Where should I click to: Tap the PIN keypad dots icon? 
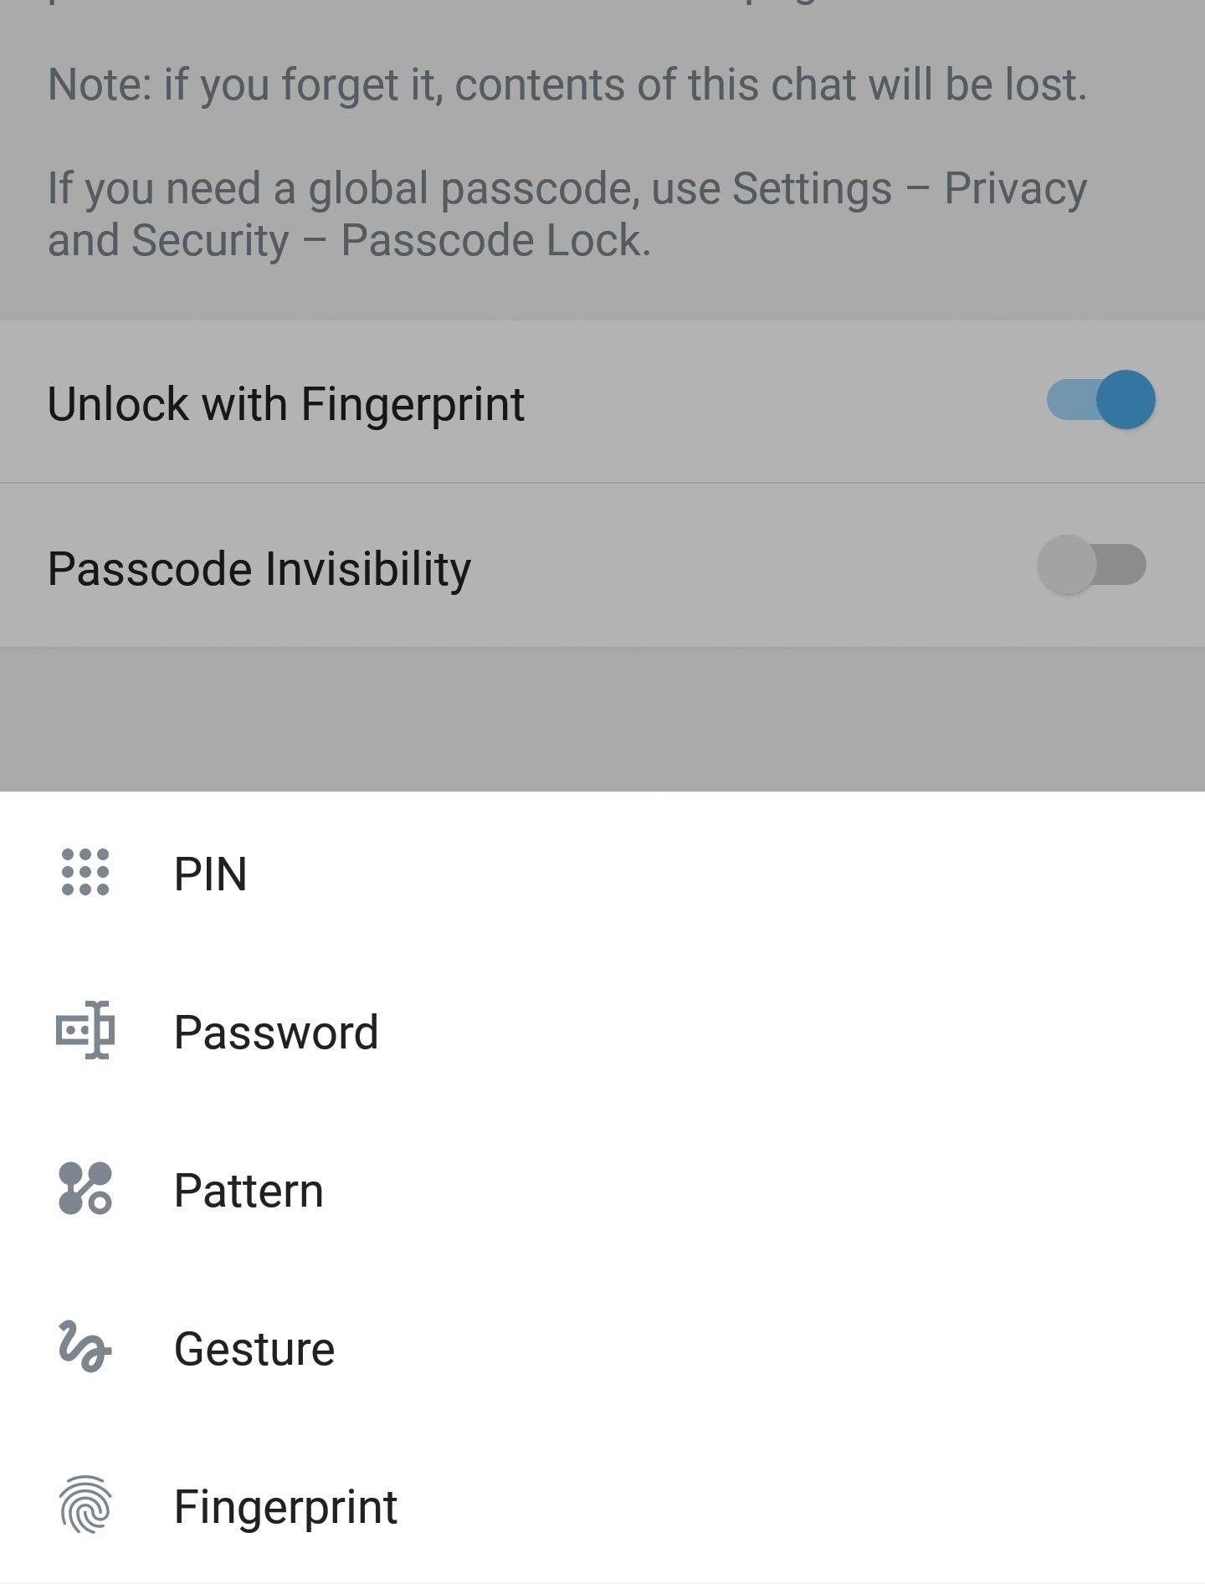[x=85, y=872]
